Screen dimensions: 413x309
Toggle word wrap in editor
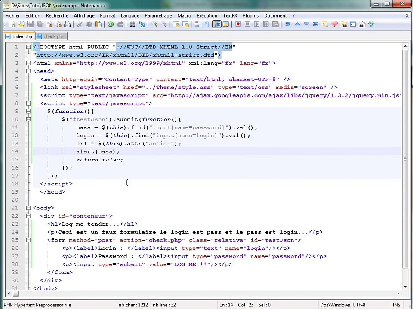click(198, 24)
